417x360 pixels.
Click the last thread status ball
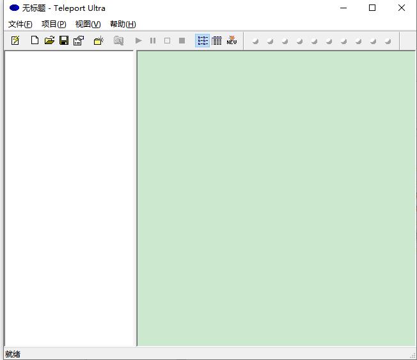[x=388, y=41]
